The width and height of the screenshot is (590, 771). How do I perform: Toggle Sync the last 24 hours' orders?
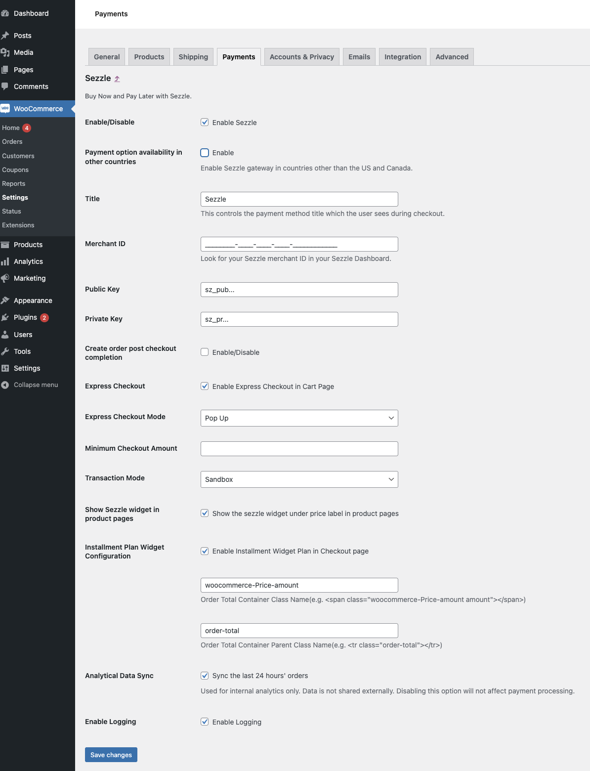[205, 675]
